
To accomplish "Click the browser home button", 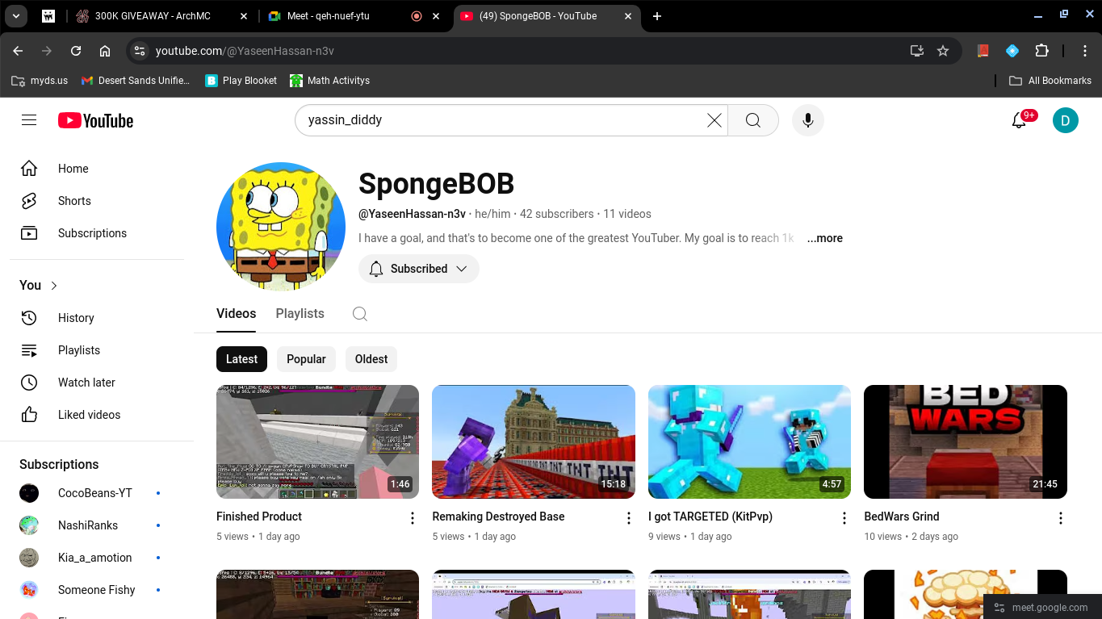I will coord(105,51).
